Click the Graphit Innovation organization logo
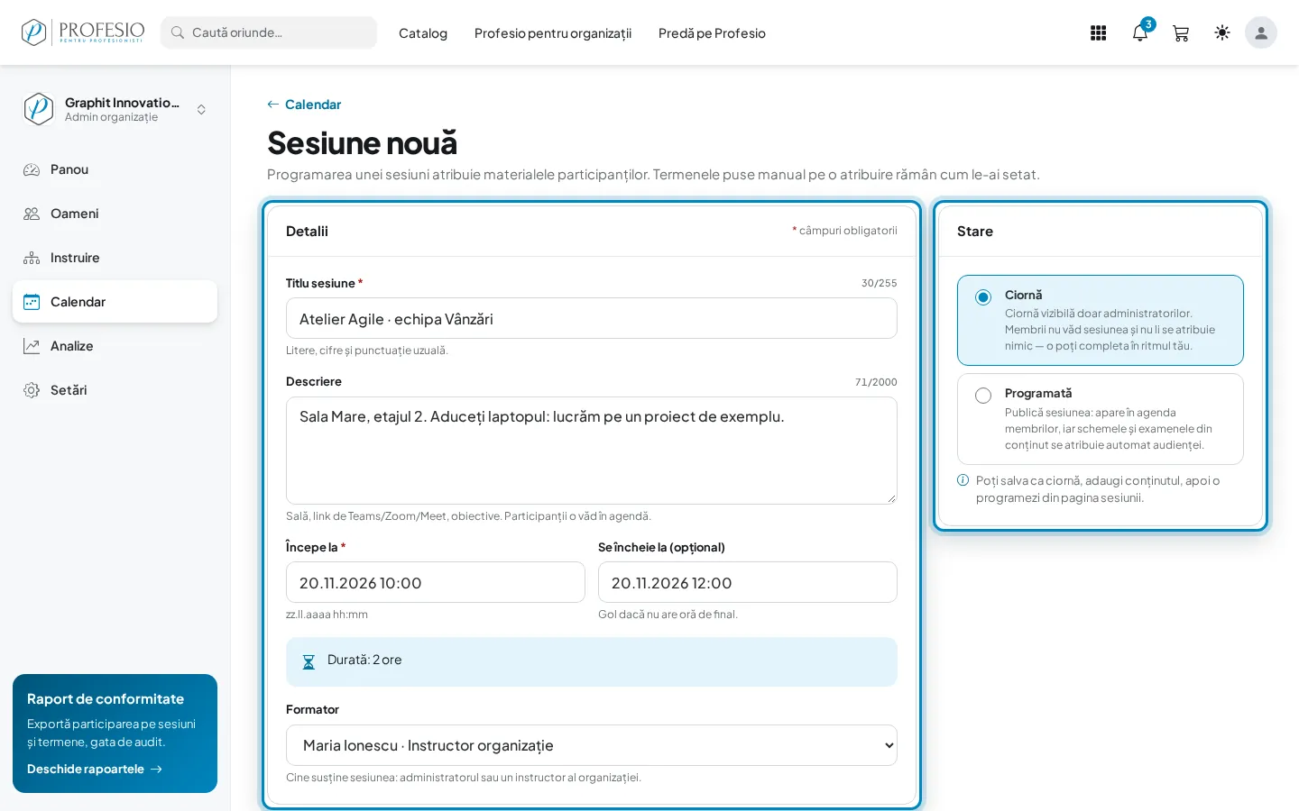The width and height of the screenshot is (1299, 811). tap(38, 109)
